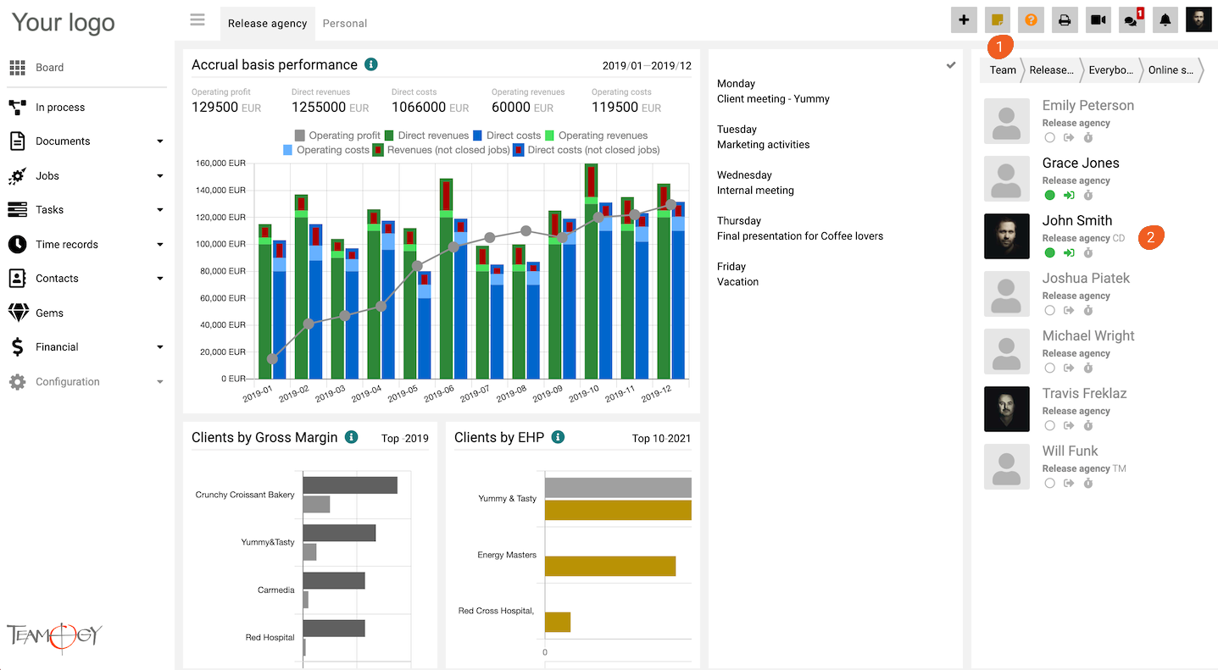Click the printer icon
This screenshot has width=1218, height=670.
(1065, 20)
